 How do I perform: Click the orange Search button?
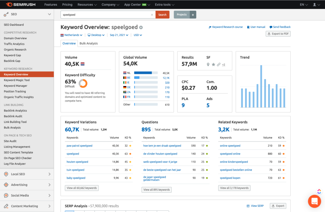pyautogui.click(x=162, y=15)
